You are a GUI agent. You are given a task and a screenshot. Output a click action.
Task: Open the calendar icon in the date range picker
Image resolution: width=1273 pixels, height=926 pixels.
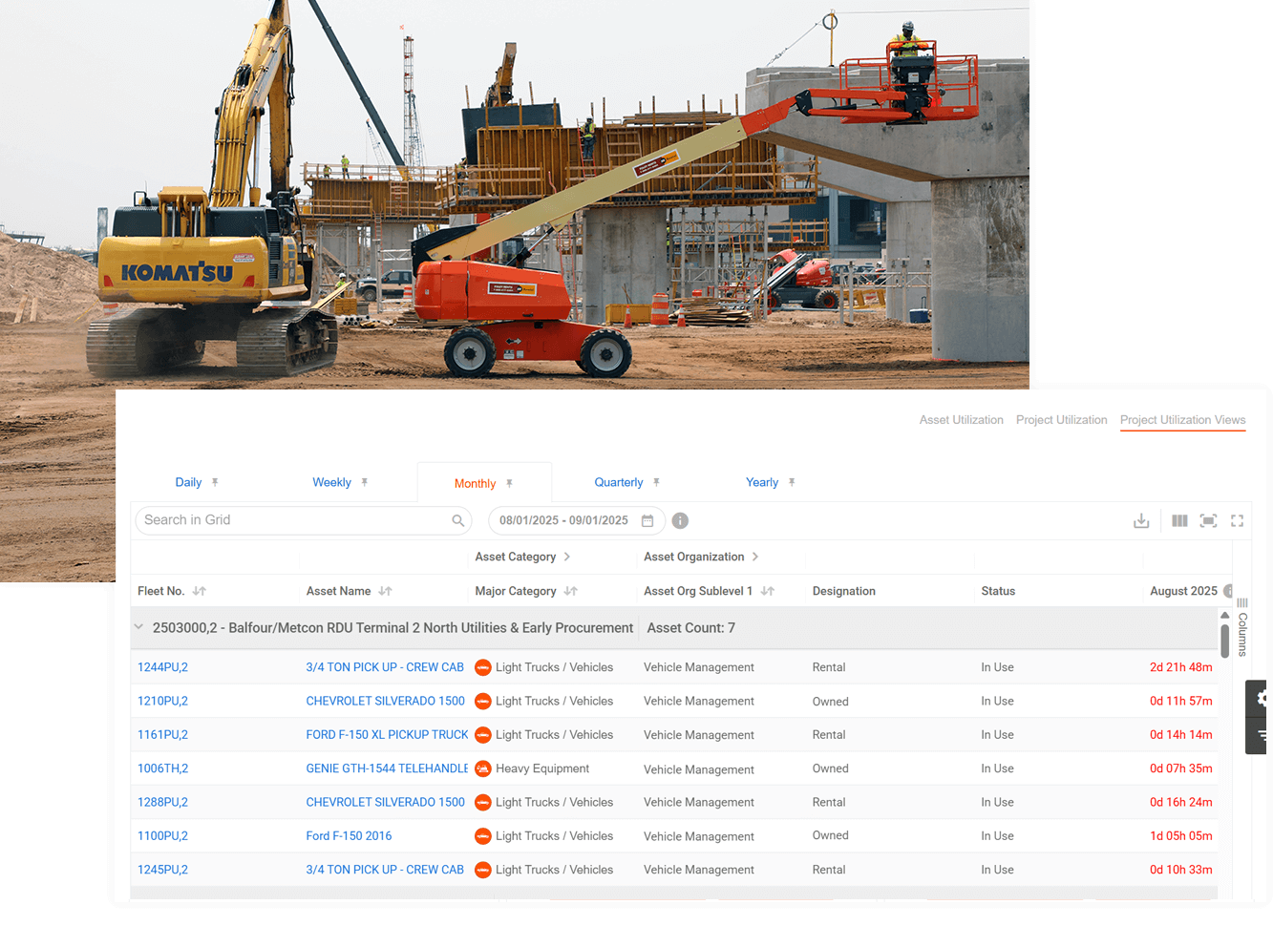click(648, 520)
